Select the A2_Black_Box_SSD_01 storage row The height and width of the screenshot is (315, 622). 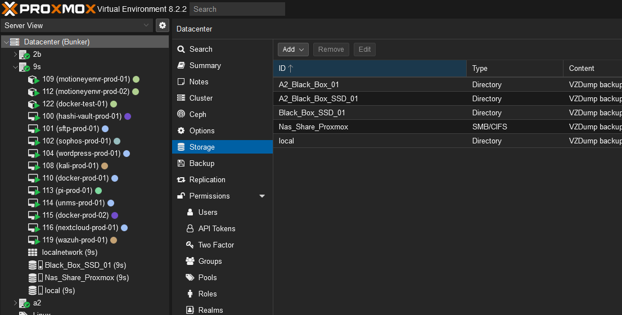pyautogui.click(x=448, y=99)
